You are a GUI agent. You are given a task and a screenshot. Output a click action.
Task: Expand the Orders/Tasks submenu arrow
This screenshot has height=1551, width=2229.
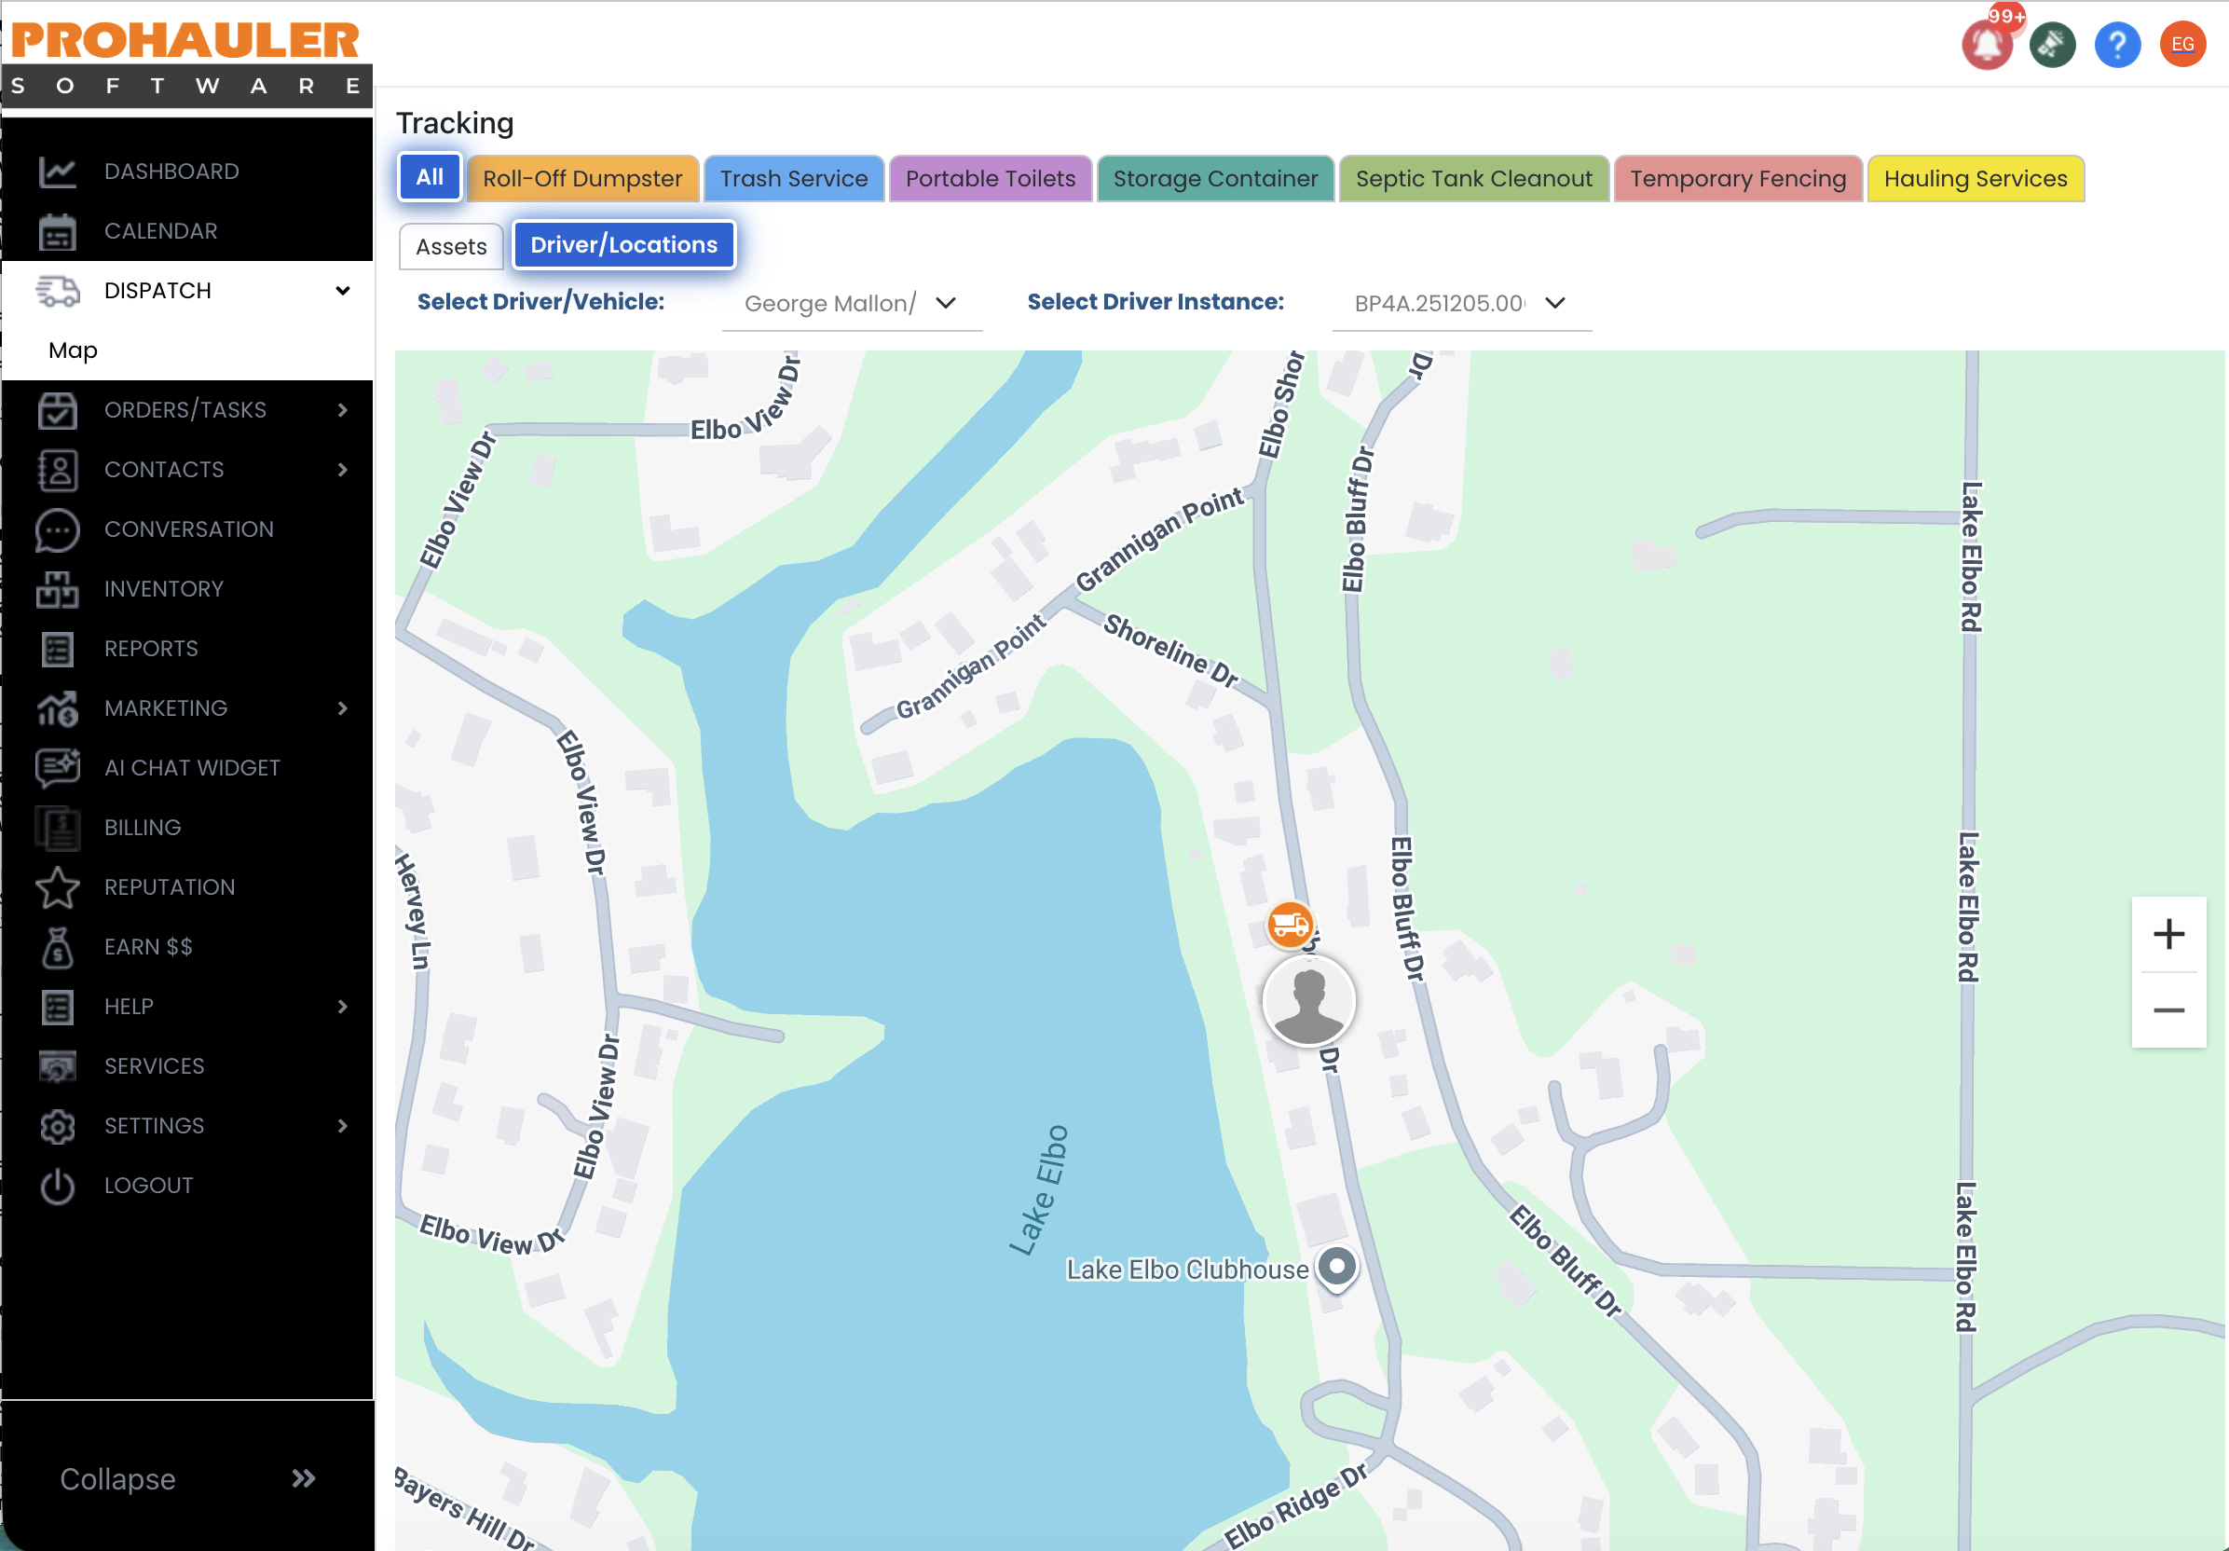coord(343,411)
